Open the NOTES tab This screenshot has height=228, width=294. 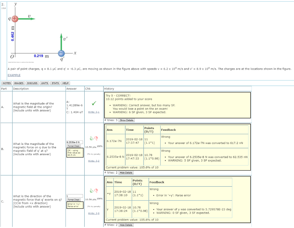click(7, 83)
